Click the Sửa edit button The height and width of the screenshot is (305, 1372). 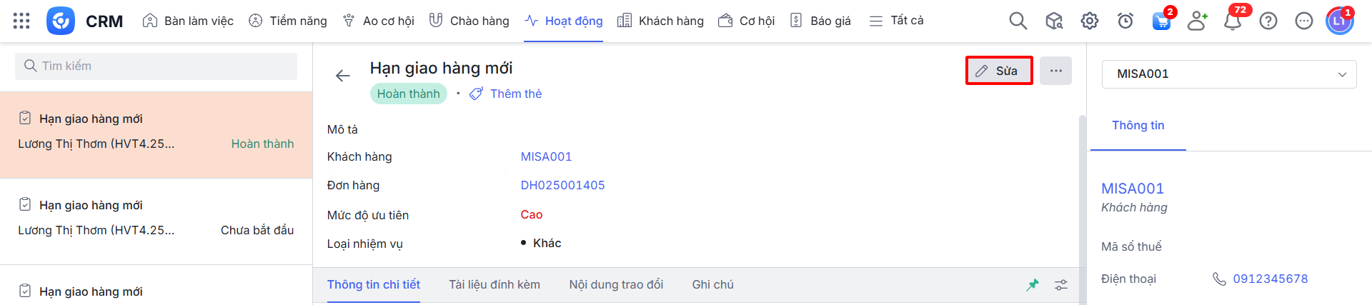pos(998,71)
